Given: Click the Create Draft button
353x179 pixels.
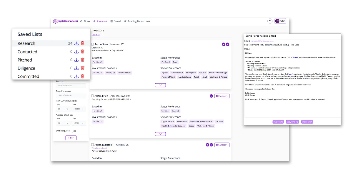Looking at the screenshot, I should [307, 122].
